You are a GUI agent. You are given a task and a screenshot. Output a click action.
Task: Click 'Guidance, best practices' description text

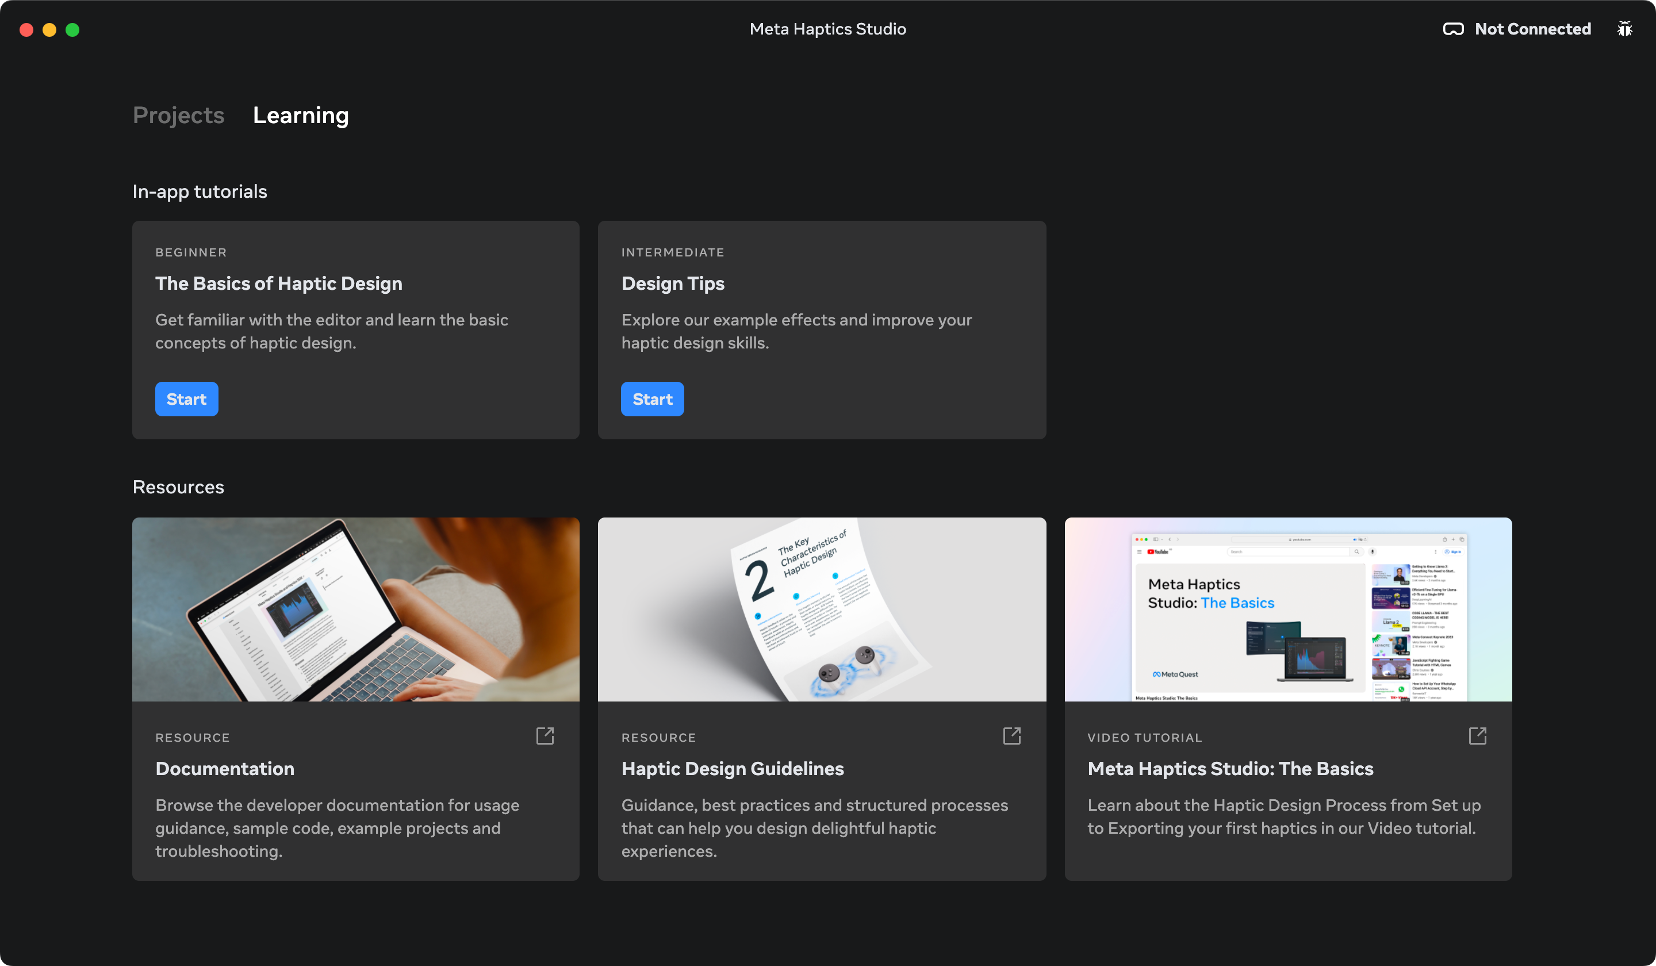click(814, 827)
